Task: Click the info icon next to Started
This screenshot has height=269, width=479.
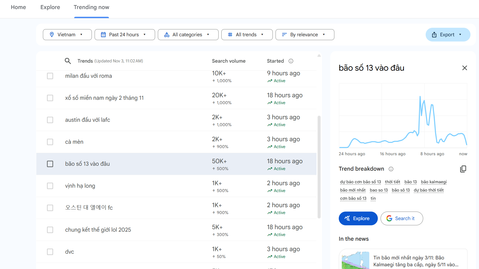Action: [x=291, y=61]
